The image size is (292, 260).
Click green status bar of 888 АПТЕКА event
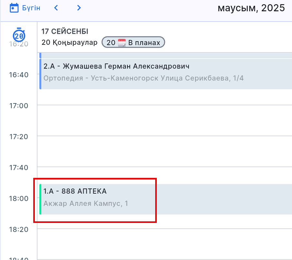click(x=40, y=199)
